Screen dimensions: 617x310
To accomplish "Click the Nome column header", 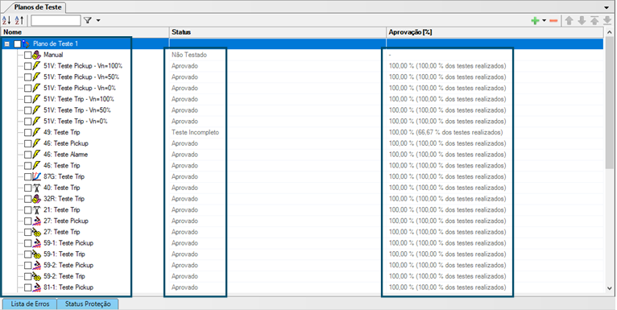I will click(85, 32).
